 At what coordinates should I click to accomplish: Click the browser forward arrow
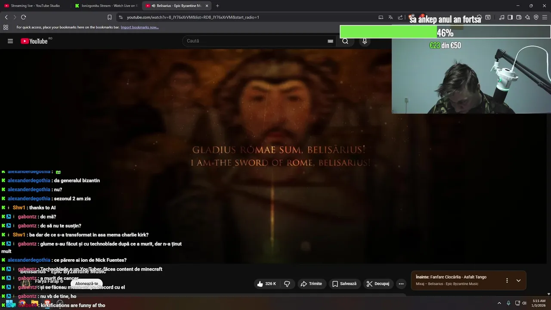(14, 17)
